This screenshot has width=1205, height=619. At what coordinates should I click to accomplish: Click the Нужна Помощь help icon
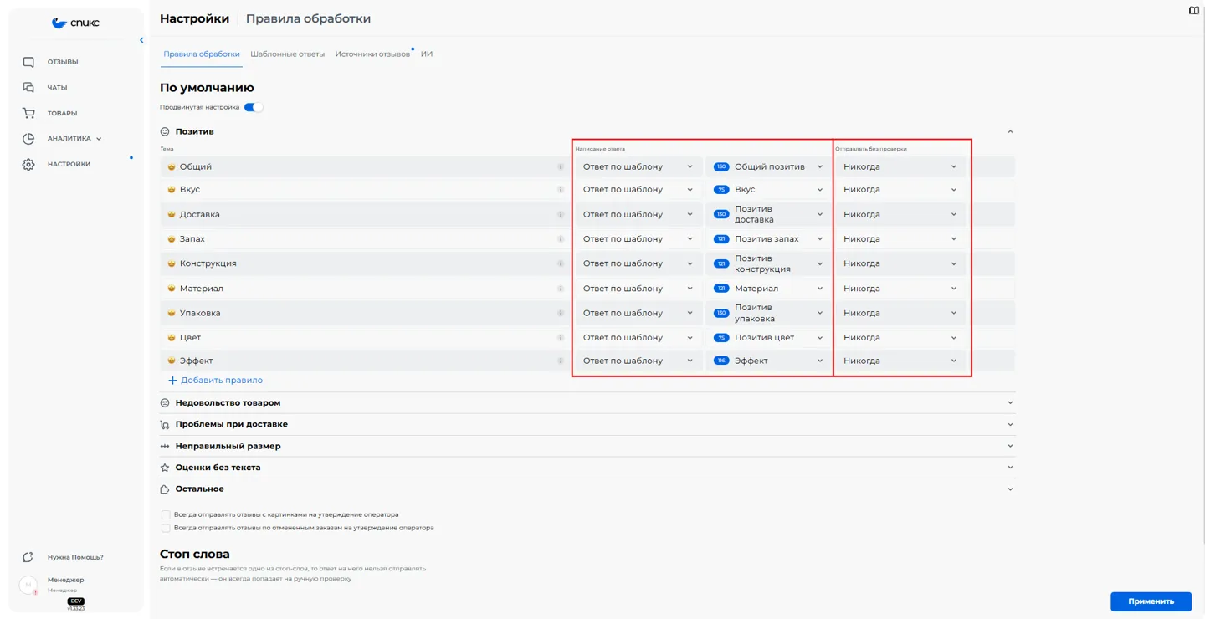click(28, 557)
